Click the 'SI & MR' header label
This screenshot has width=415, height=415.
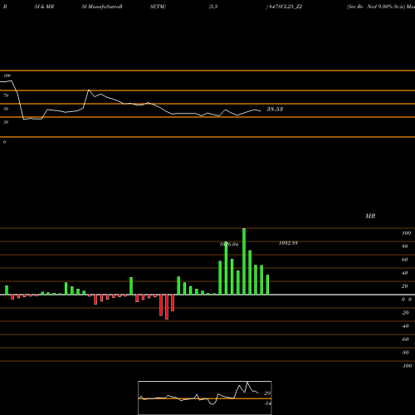click(x=44, y=7)
